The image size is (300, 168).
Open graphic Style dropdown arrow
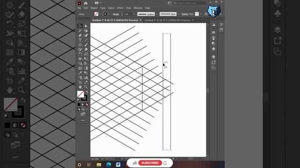201,14
